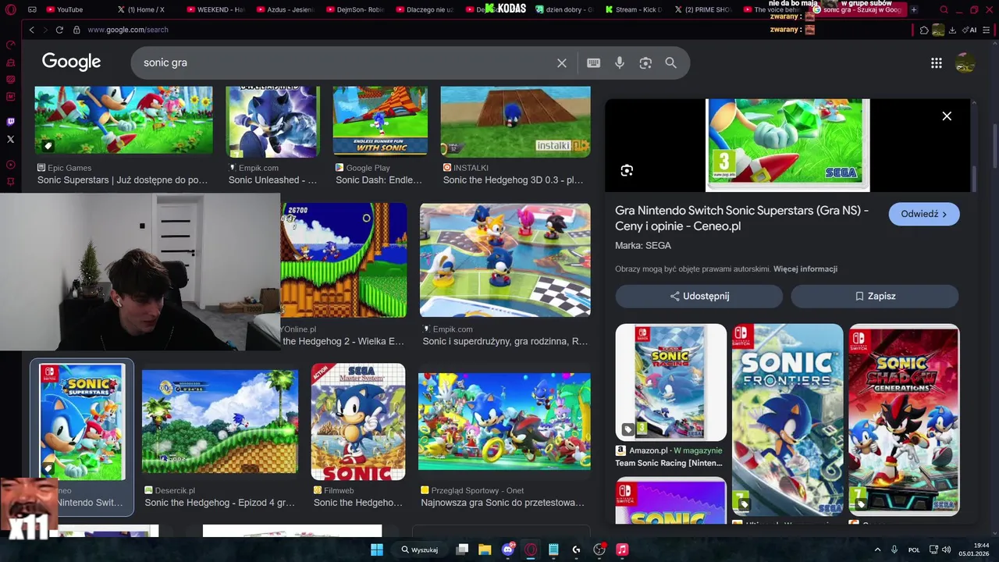
Task: Click the taskbar Wyszukaj search box
Action: (421, 550)
